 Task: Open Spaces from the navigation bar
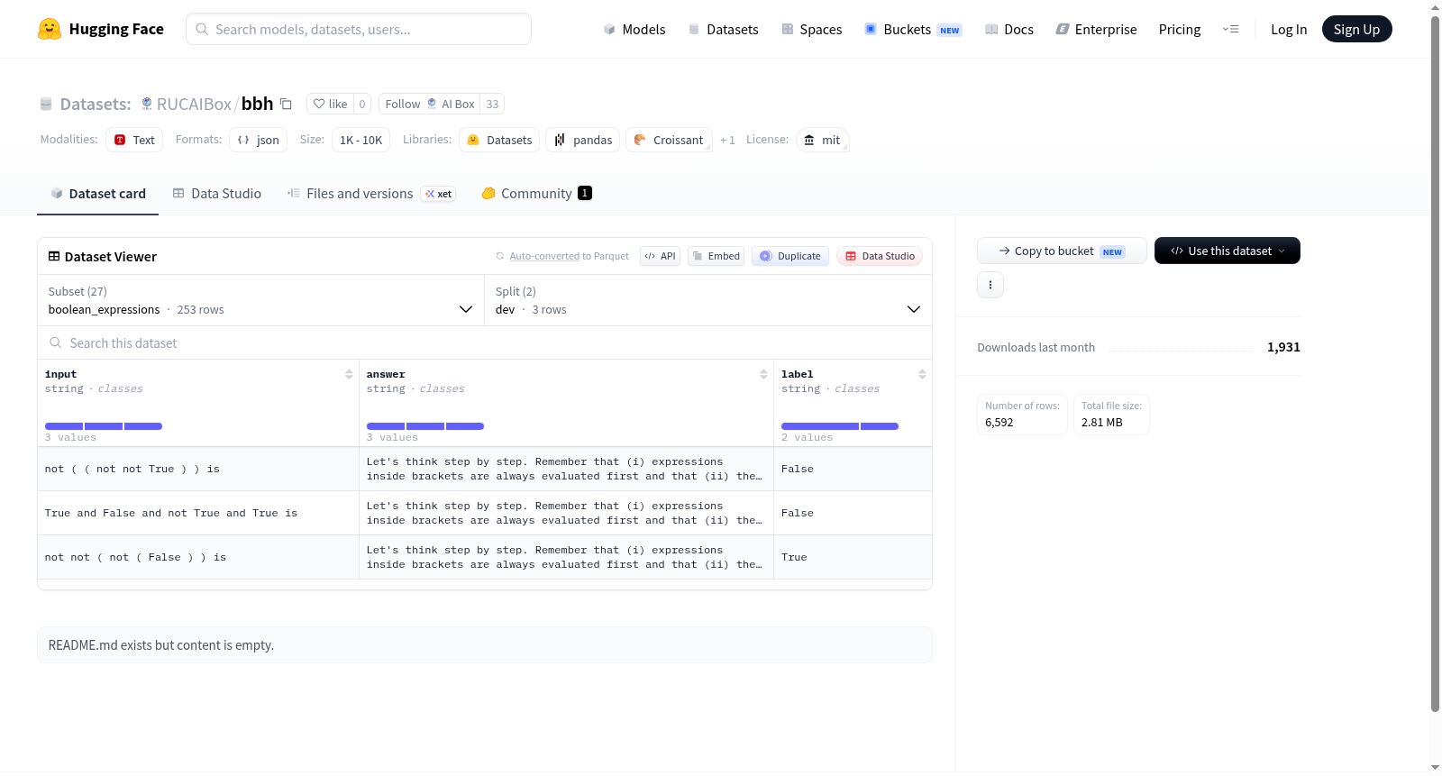[811, 29]
